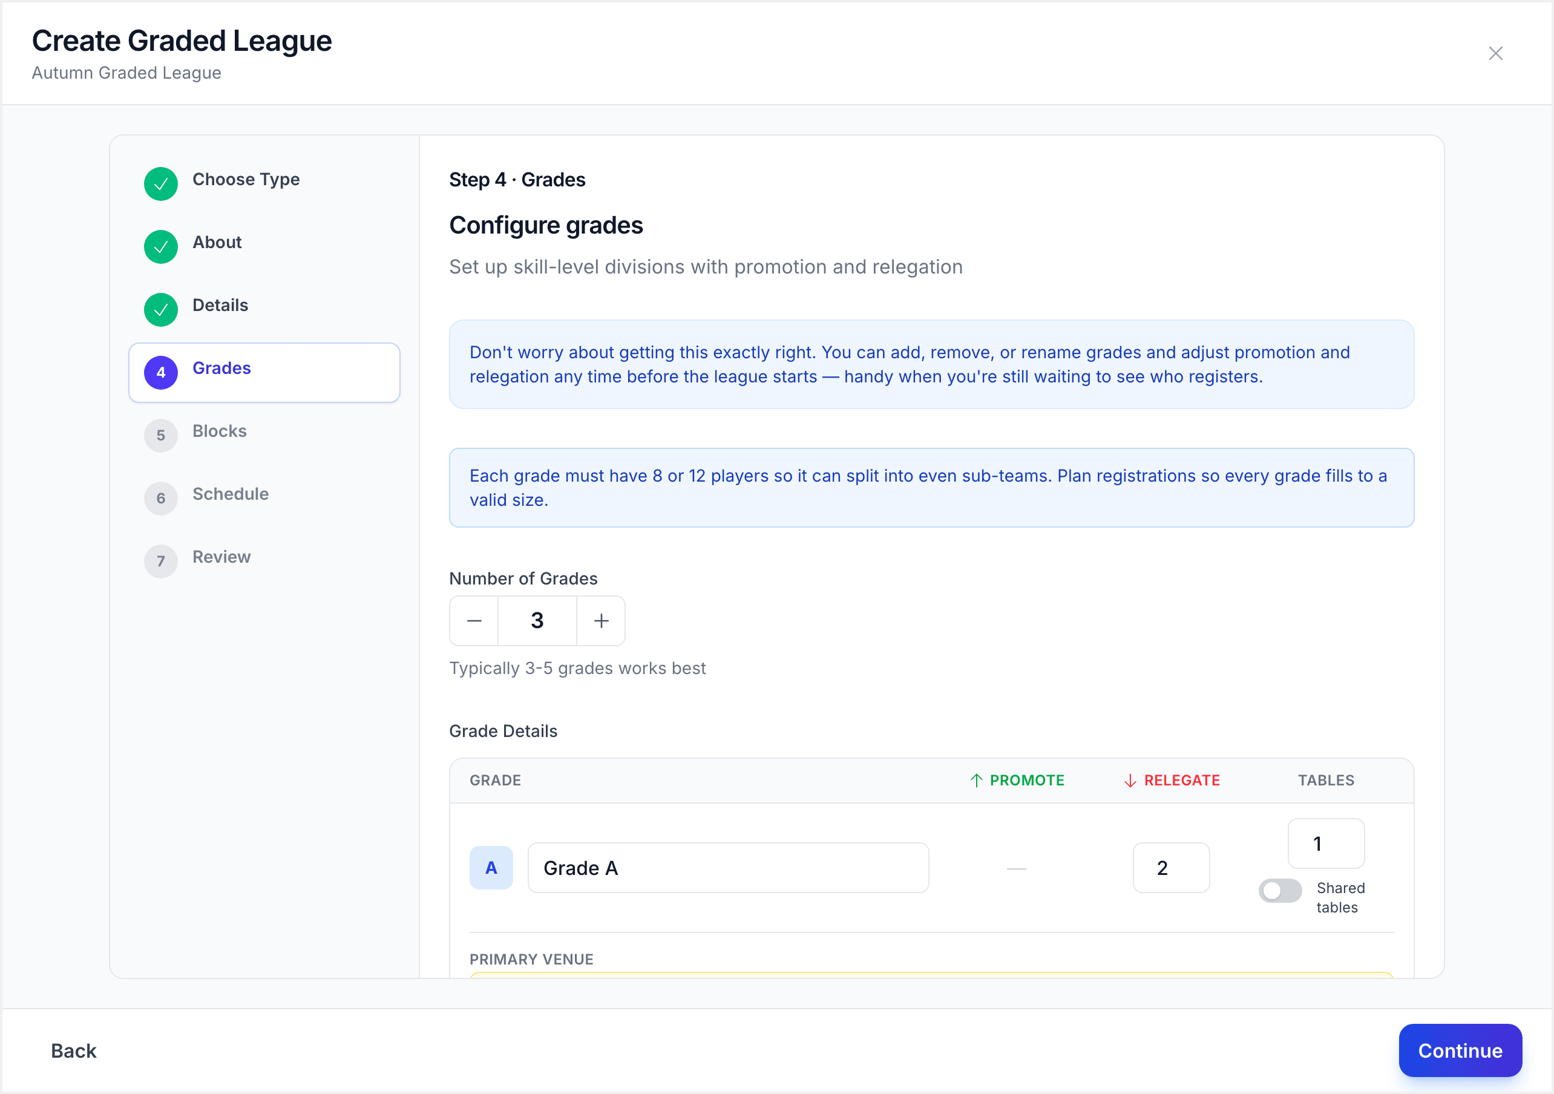
Task: Click the step 4 circle badge for Grades
Action: click(x=161, y=372)
